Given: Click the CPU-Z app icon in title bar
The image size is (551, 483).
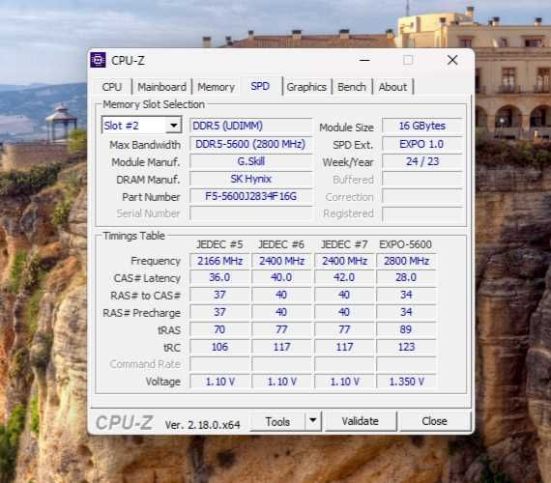Looking at the screenshot, I should [98, 60].
